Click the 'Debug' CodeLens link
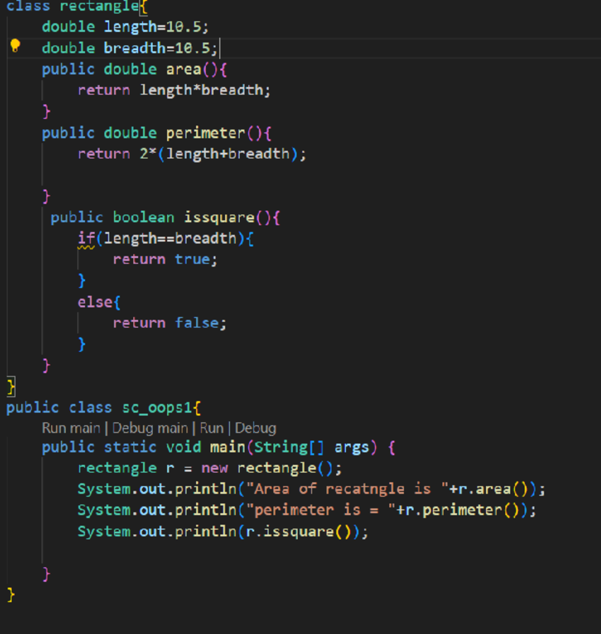 (x=255, y=428)
